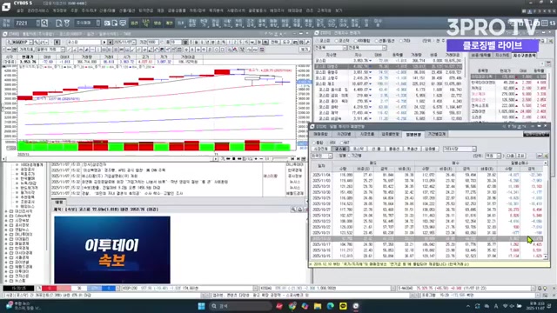Open the first 전종목 dropdown in index window
This screenshot has height=313, width=557.
tap(331, 48)
